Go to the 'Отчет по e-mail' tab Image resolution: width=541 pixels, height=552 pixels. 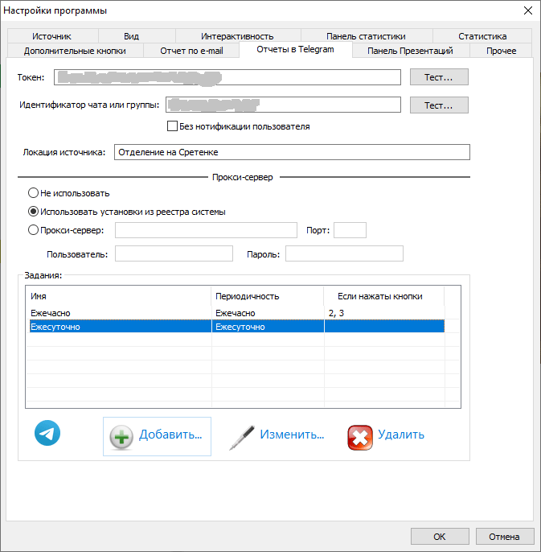(193, 51)
